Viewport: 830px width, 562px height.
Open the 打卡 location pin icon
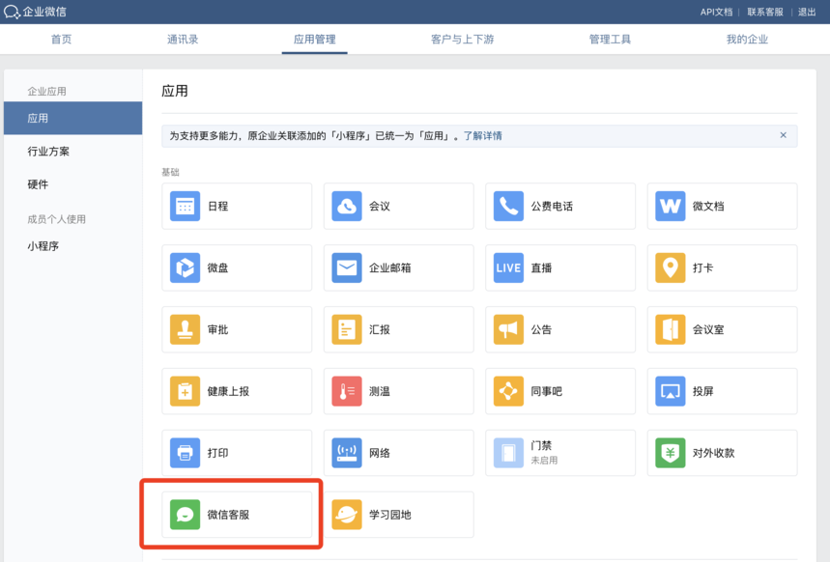pos(671,267)
